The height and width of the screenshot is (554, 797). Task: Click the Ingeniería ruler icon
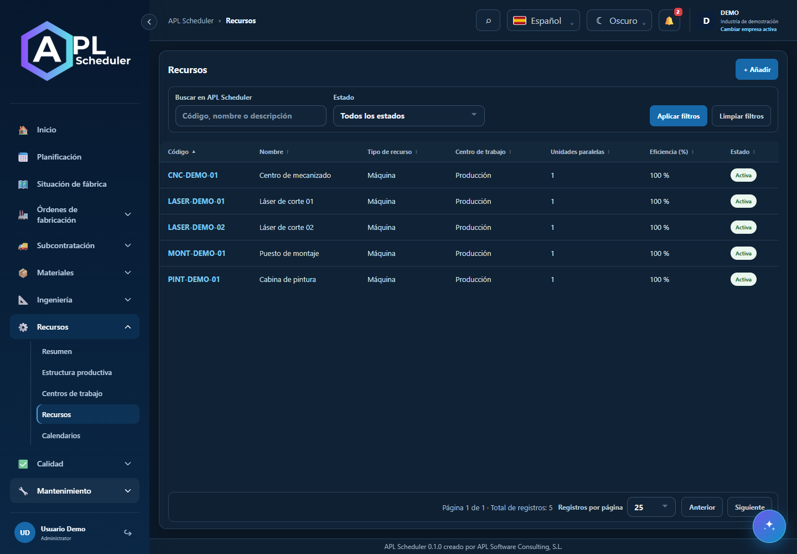(23, 300)
